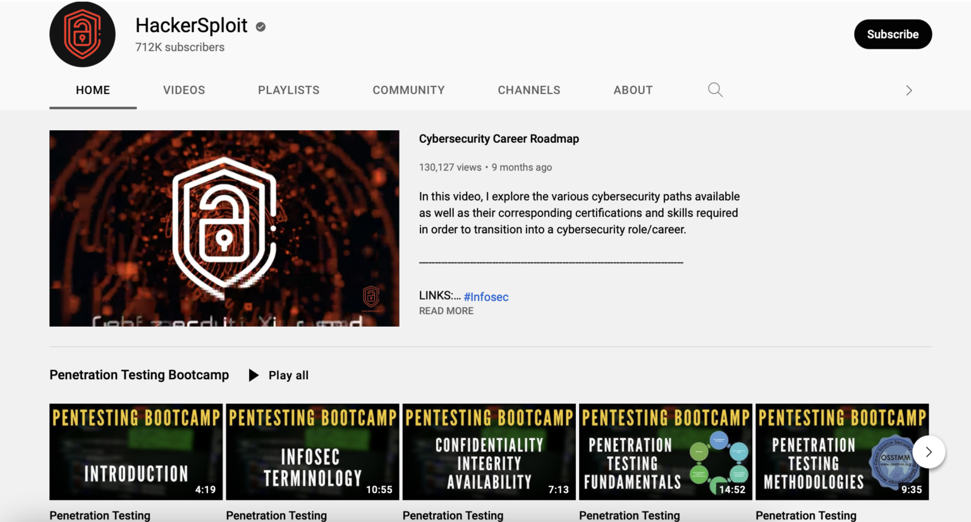Click the HackerSploit channel avatar logo
Screen dimensions: 971x522
point(82,34)
